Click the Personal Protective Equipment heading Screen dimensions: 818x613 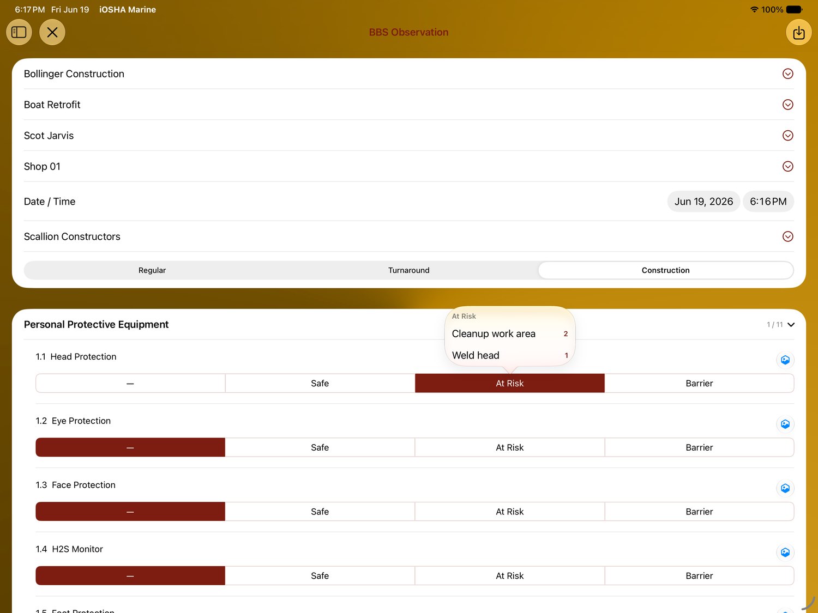point(96,325)
